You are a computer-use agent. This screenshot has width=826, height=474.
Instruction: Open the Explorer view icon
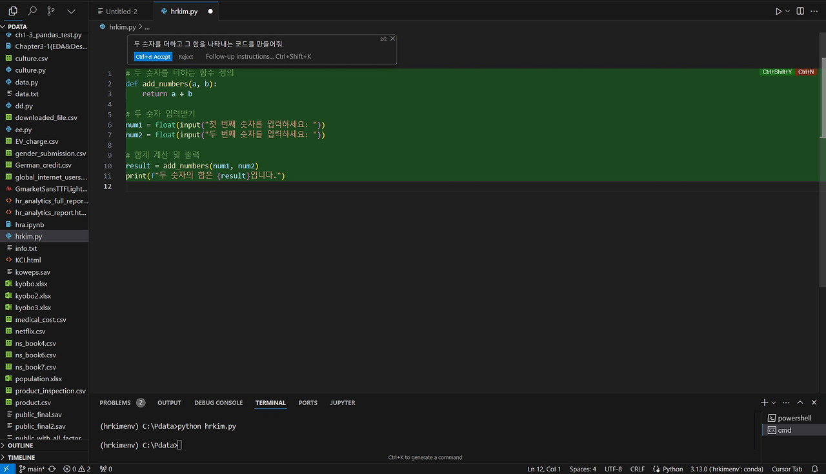(x=13, y=11)
